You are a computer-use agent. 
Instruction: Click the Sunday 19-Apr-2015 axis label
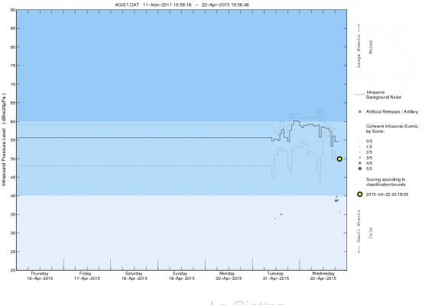point(181,276)
